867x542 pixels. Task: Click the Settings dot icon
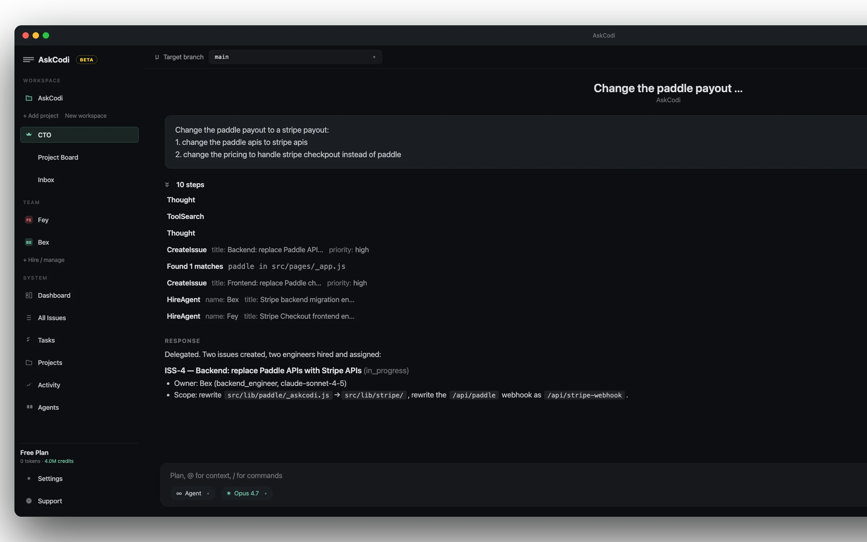tap(29, 478)
